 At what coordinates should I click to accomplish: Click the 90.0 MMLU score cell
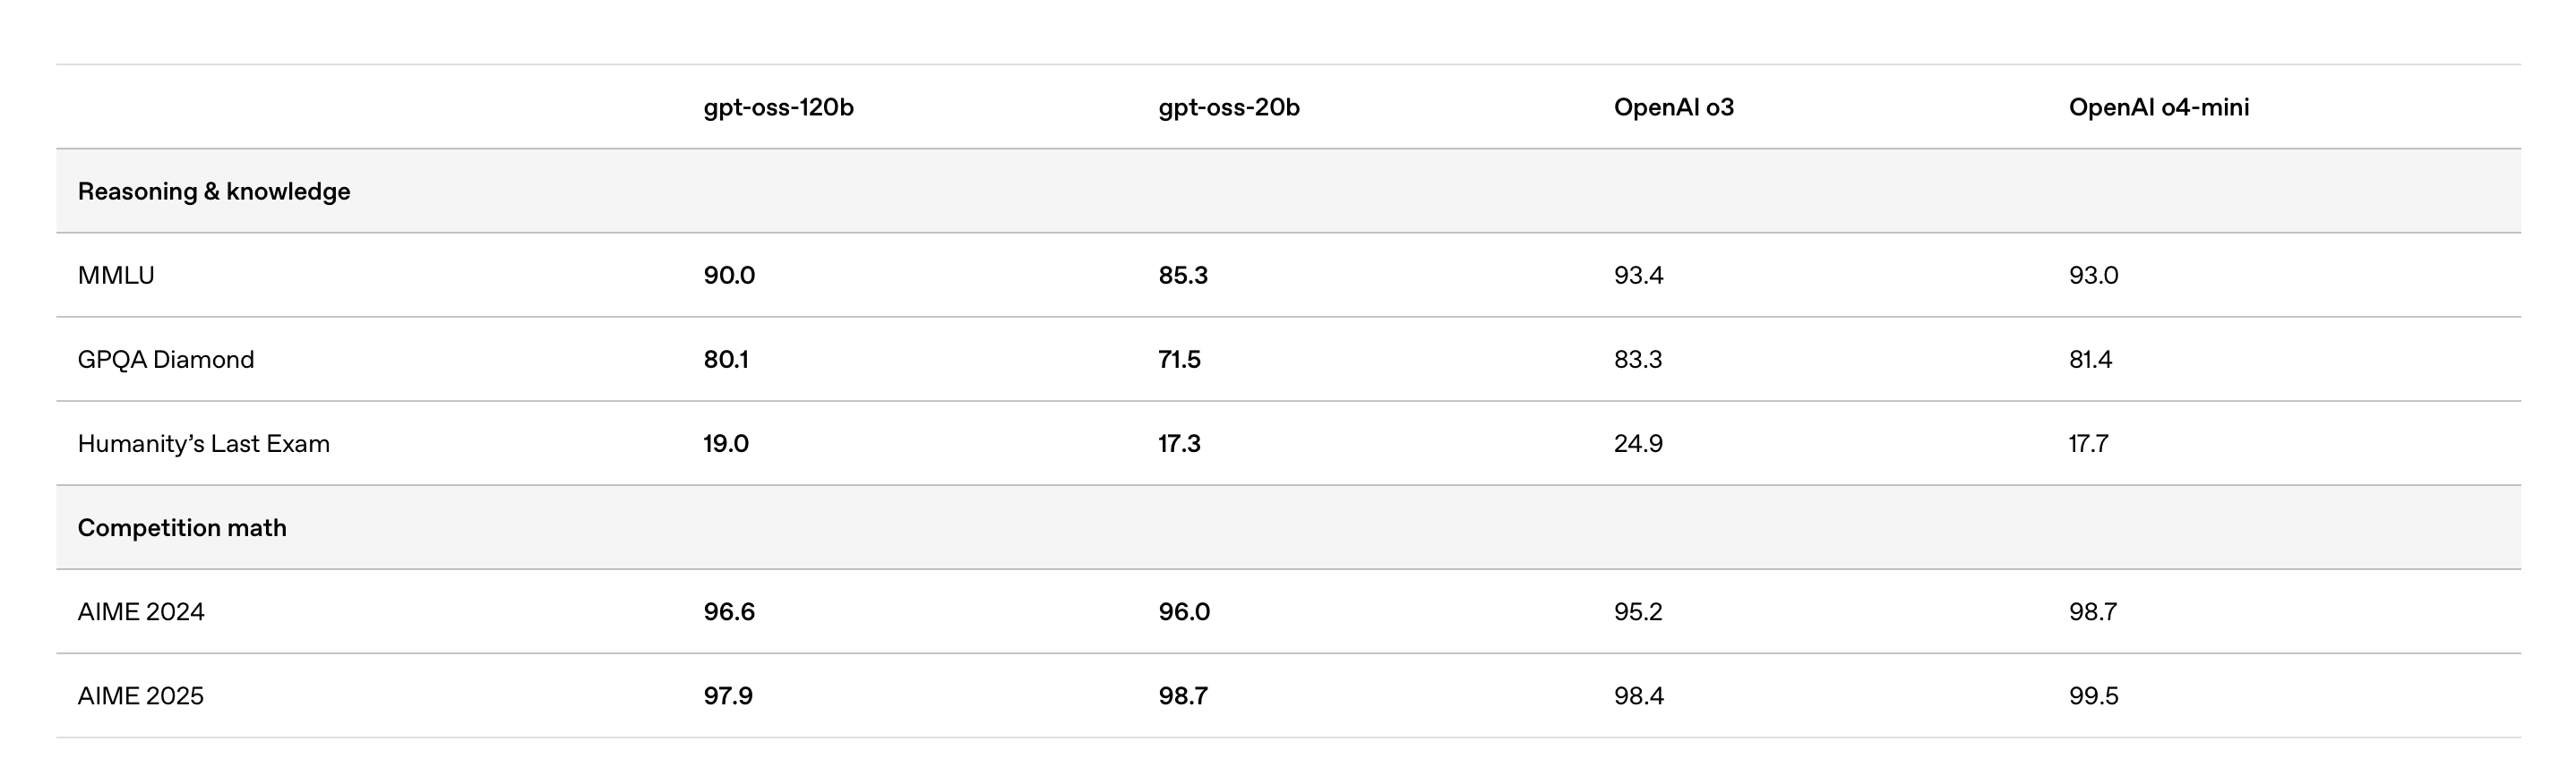(x=729, y=276)
